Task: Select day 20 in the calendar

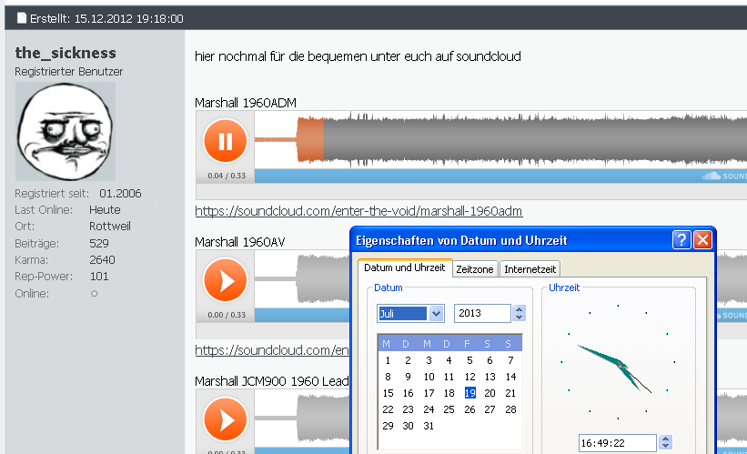Action: 490,393
